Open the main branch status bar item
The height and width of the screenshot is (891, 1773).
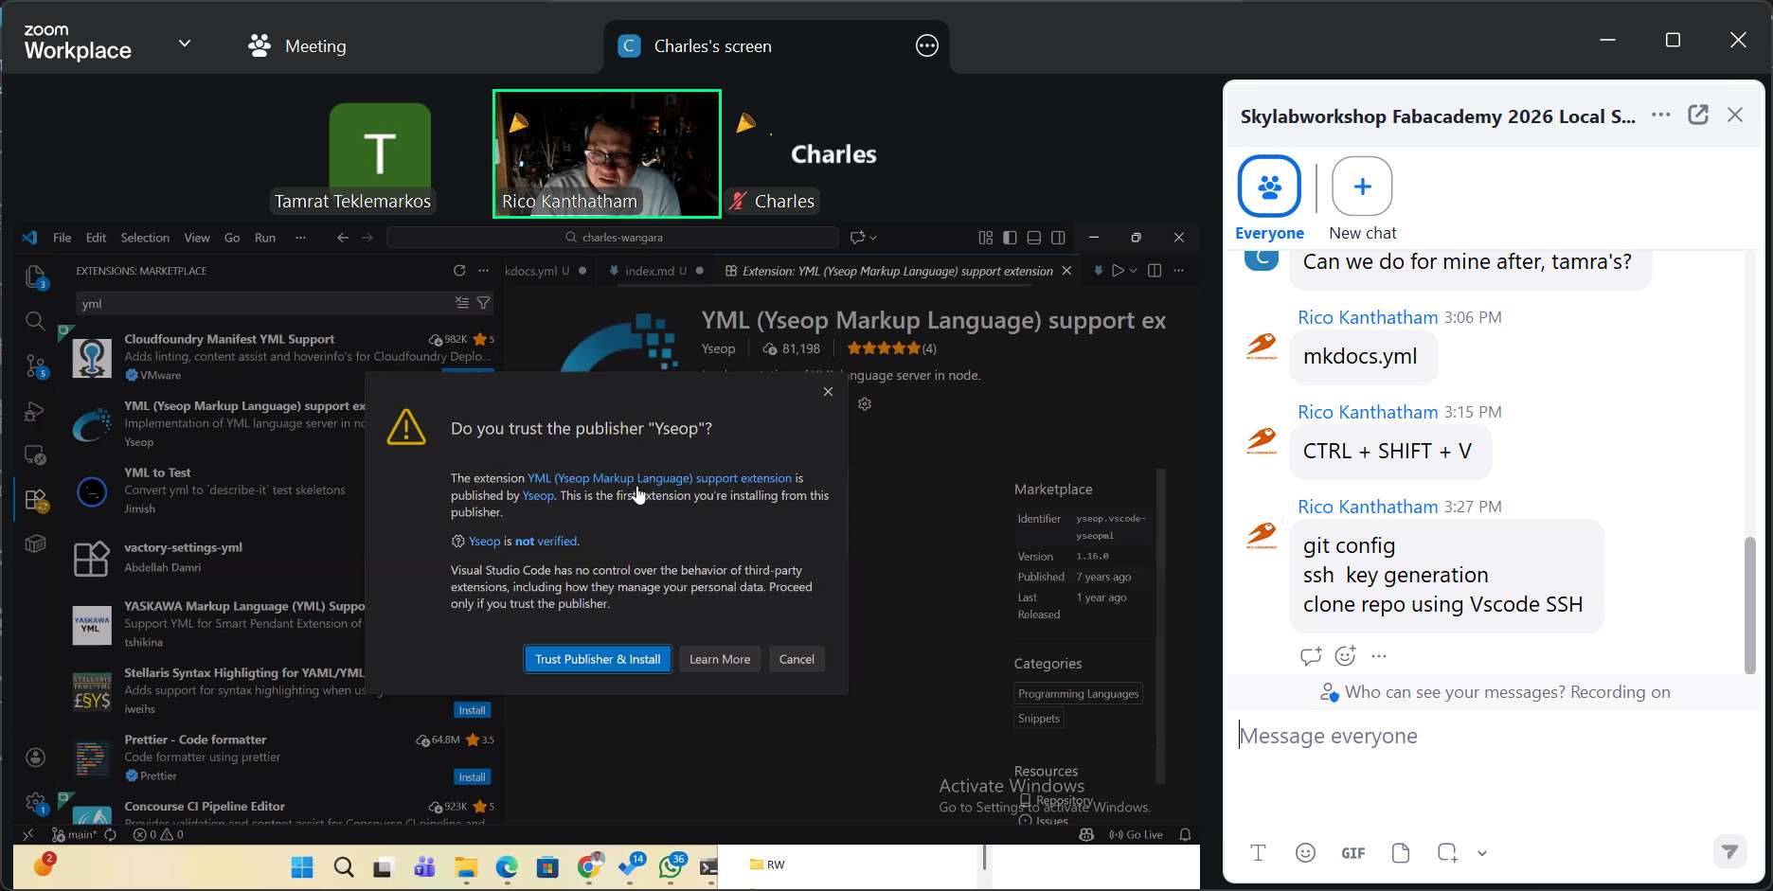[x=75, y=835]
